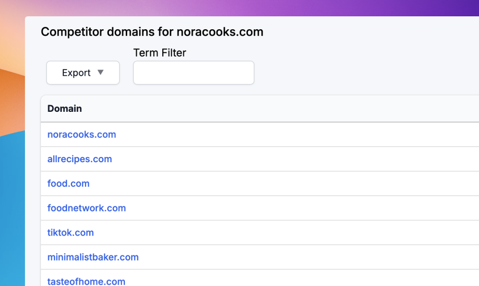Screen dimensions: 479x286
Task: Sort by the Domain column header
Action: 65,108
